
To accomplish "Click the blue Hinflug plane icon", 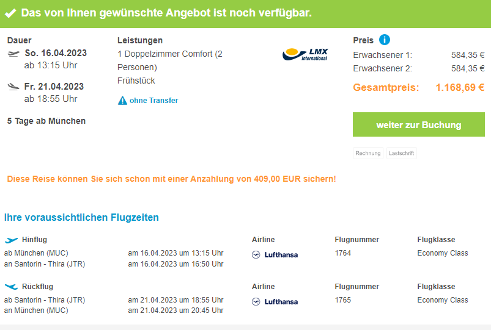I will 11,240.
